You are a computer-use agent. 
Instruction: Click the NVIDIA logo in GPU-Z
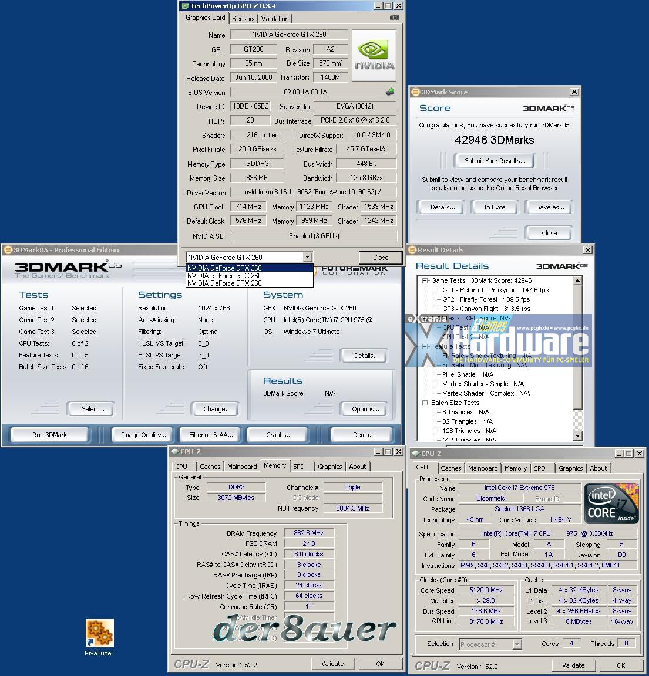374,55
